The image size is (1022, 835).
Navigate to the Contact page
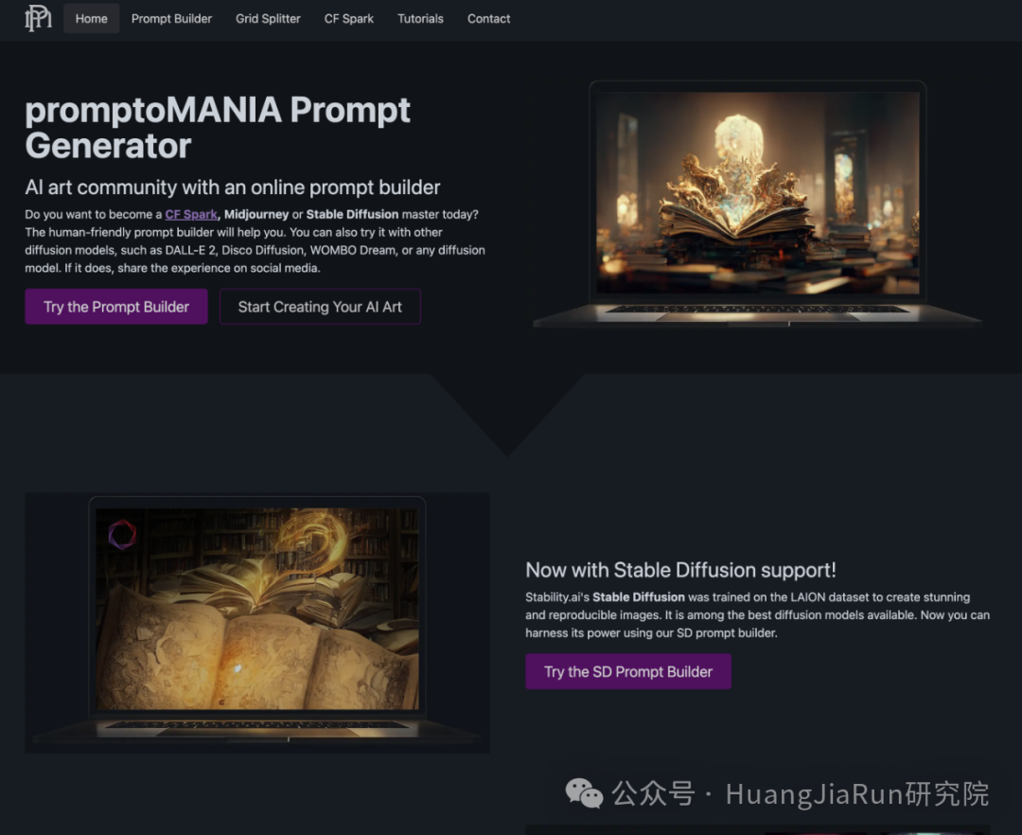click(489, 19)
